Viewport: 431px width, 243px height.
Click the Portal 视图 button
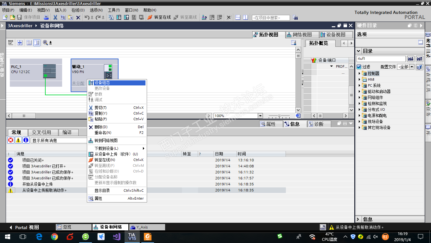coord(24,227)
